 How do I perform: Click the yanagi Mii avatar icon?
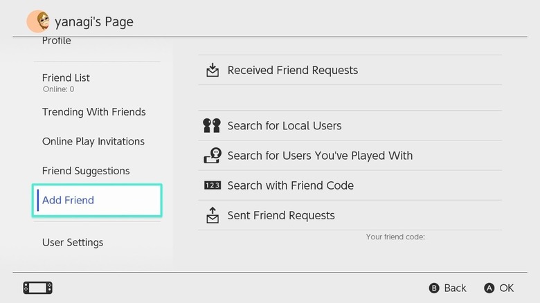click(x=37, y=21)
